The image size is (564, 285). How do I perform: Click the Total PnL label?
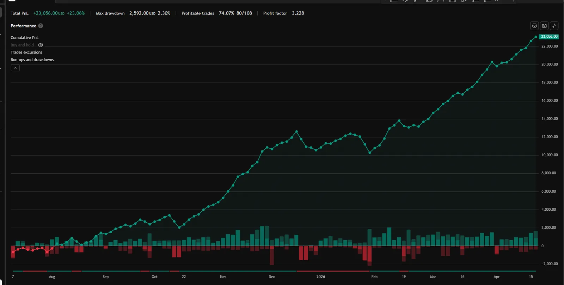(x=19, y=13)
